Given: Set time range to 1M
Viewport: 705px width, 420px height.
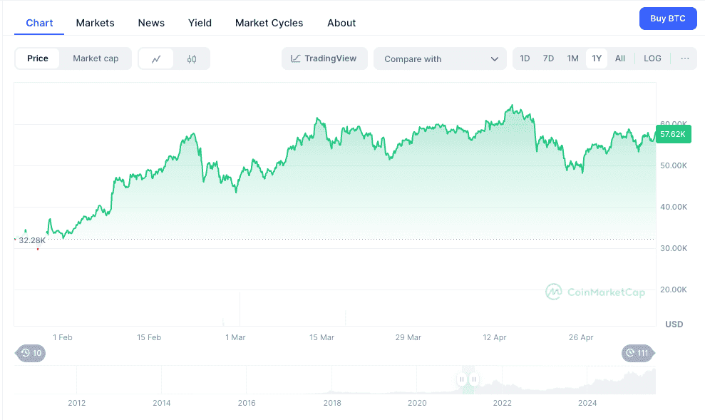Looking at the screenshot, I should (572, 58).
